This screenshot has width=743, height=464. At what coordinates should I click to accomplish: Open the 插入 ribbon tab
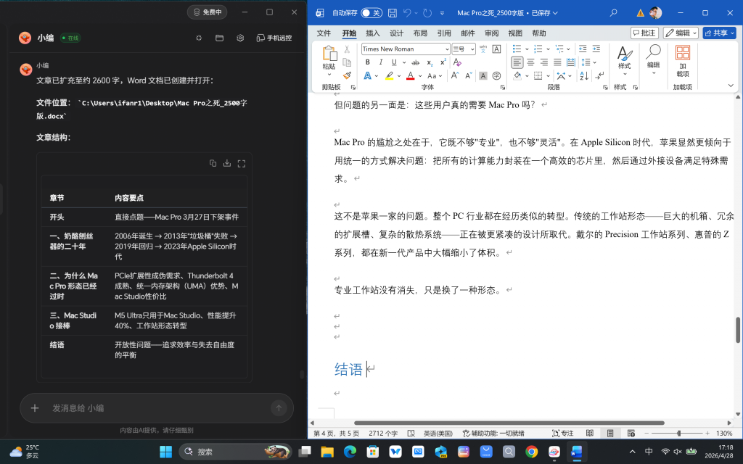click(x=373, y=33)
